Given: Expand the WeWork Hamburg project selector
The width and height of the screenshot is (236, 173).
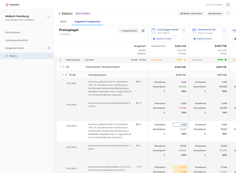Looking at the screenshot, I should click(x=48, y=17).
